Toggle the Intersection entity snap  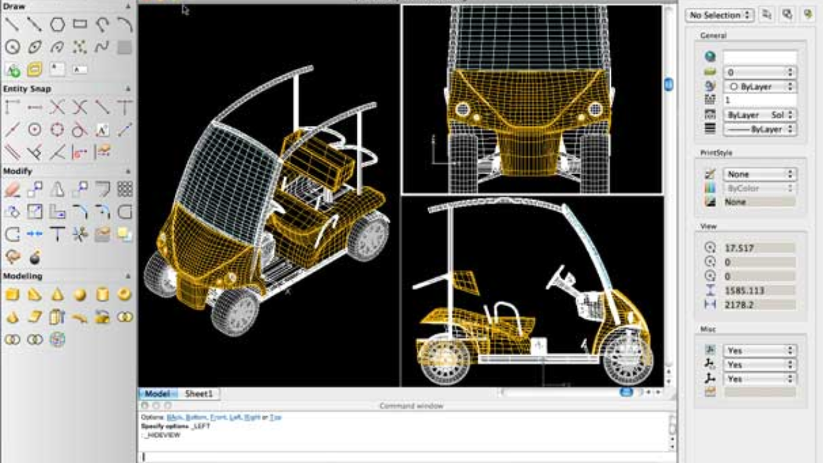[x=57, y=107]
